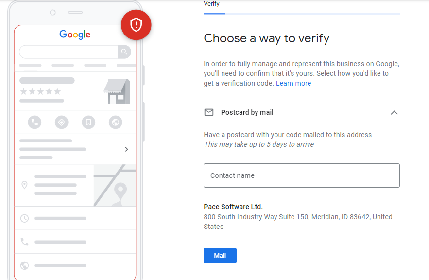429x280 pixels.
Task: Click the envelope icon beside Postcard by mail
Action: click(209, 112)
